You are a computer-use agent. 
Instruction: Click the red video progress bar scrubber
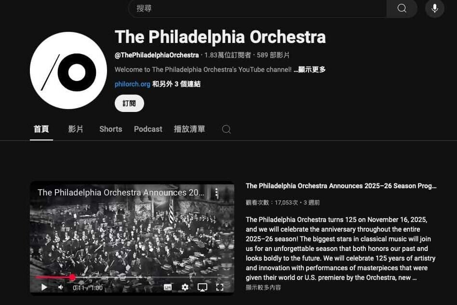(72, 277)
